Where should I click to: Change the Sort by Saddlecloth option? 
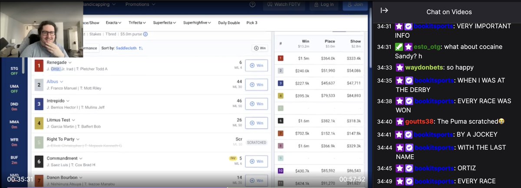[x=125, y=48]
